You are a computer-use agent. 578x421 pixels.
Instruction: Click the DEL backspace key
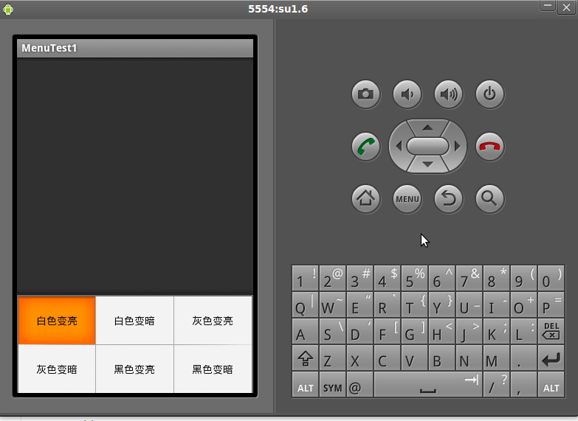point(551,331)
